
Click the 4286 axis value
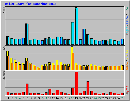tap(4, 10)
